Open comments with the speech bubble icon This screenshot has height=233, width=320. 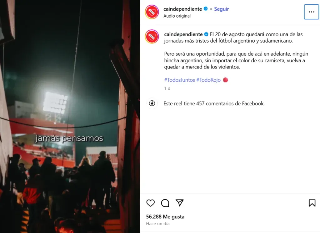point(165,203)
